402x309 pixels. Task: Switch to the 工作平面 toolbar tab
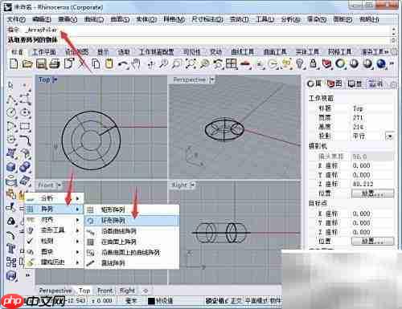pos(44,51)
